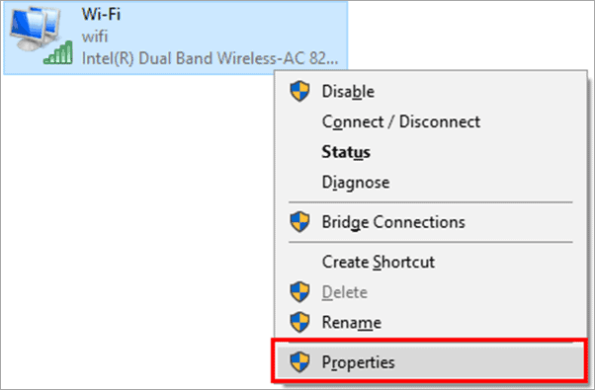This screenshot has width=595, height=390.
Task: Click the Wi-Fi network adapter computer icon
Action: click(x=35, y=30)
